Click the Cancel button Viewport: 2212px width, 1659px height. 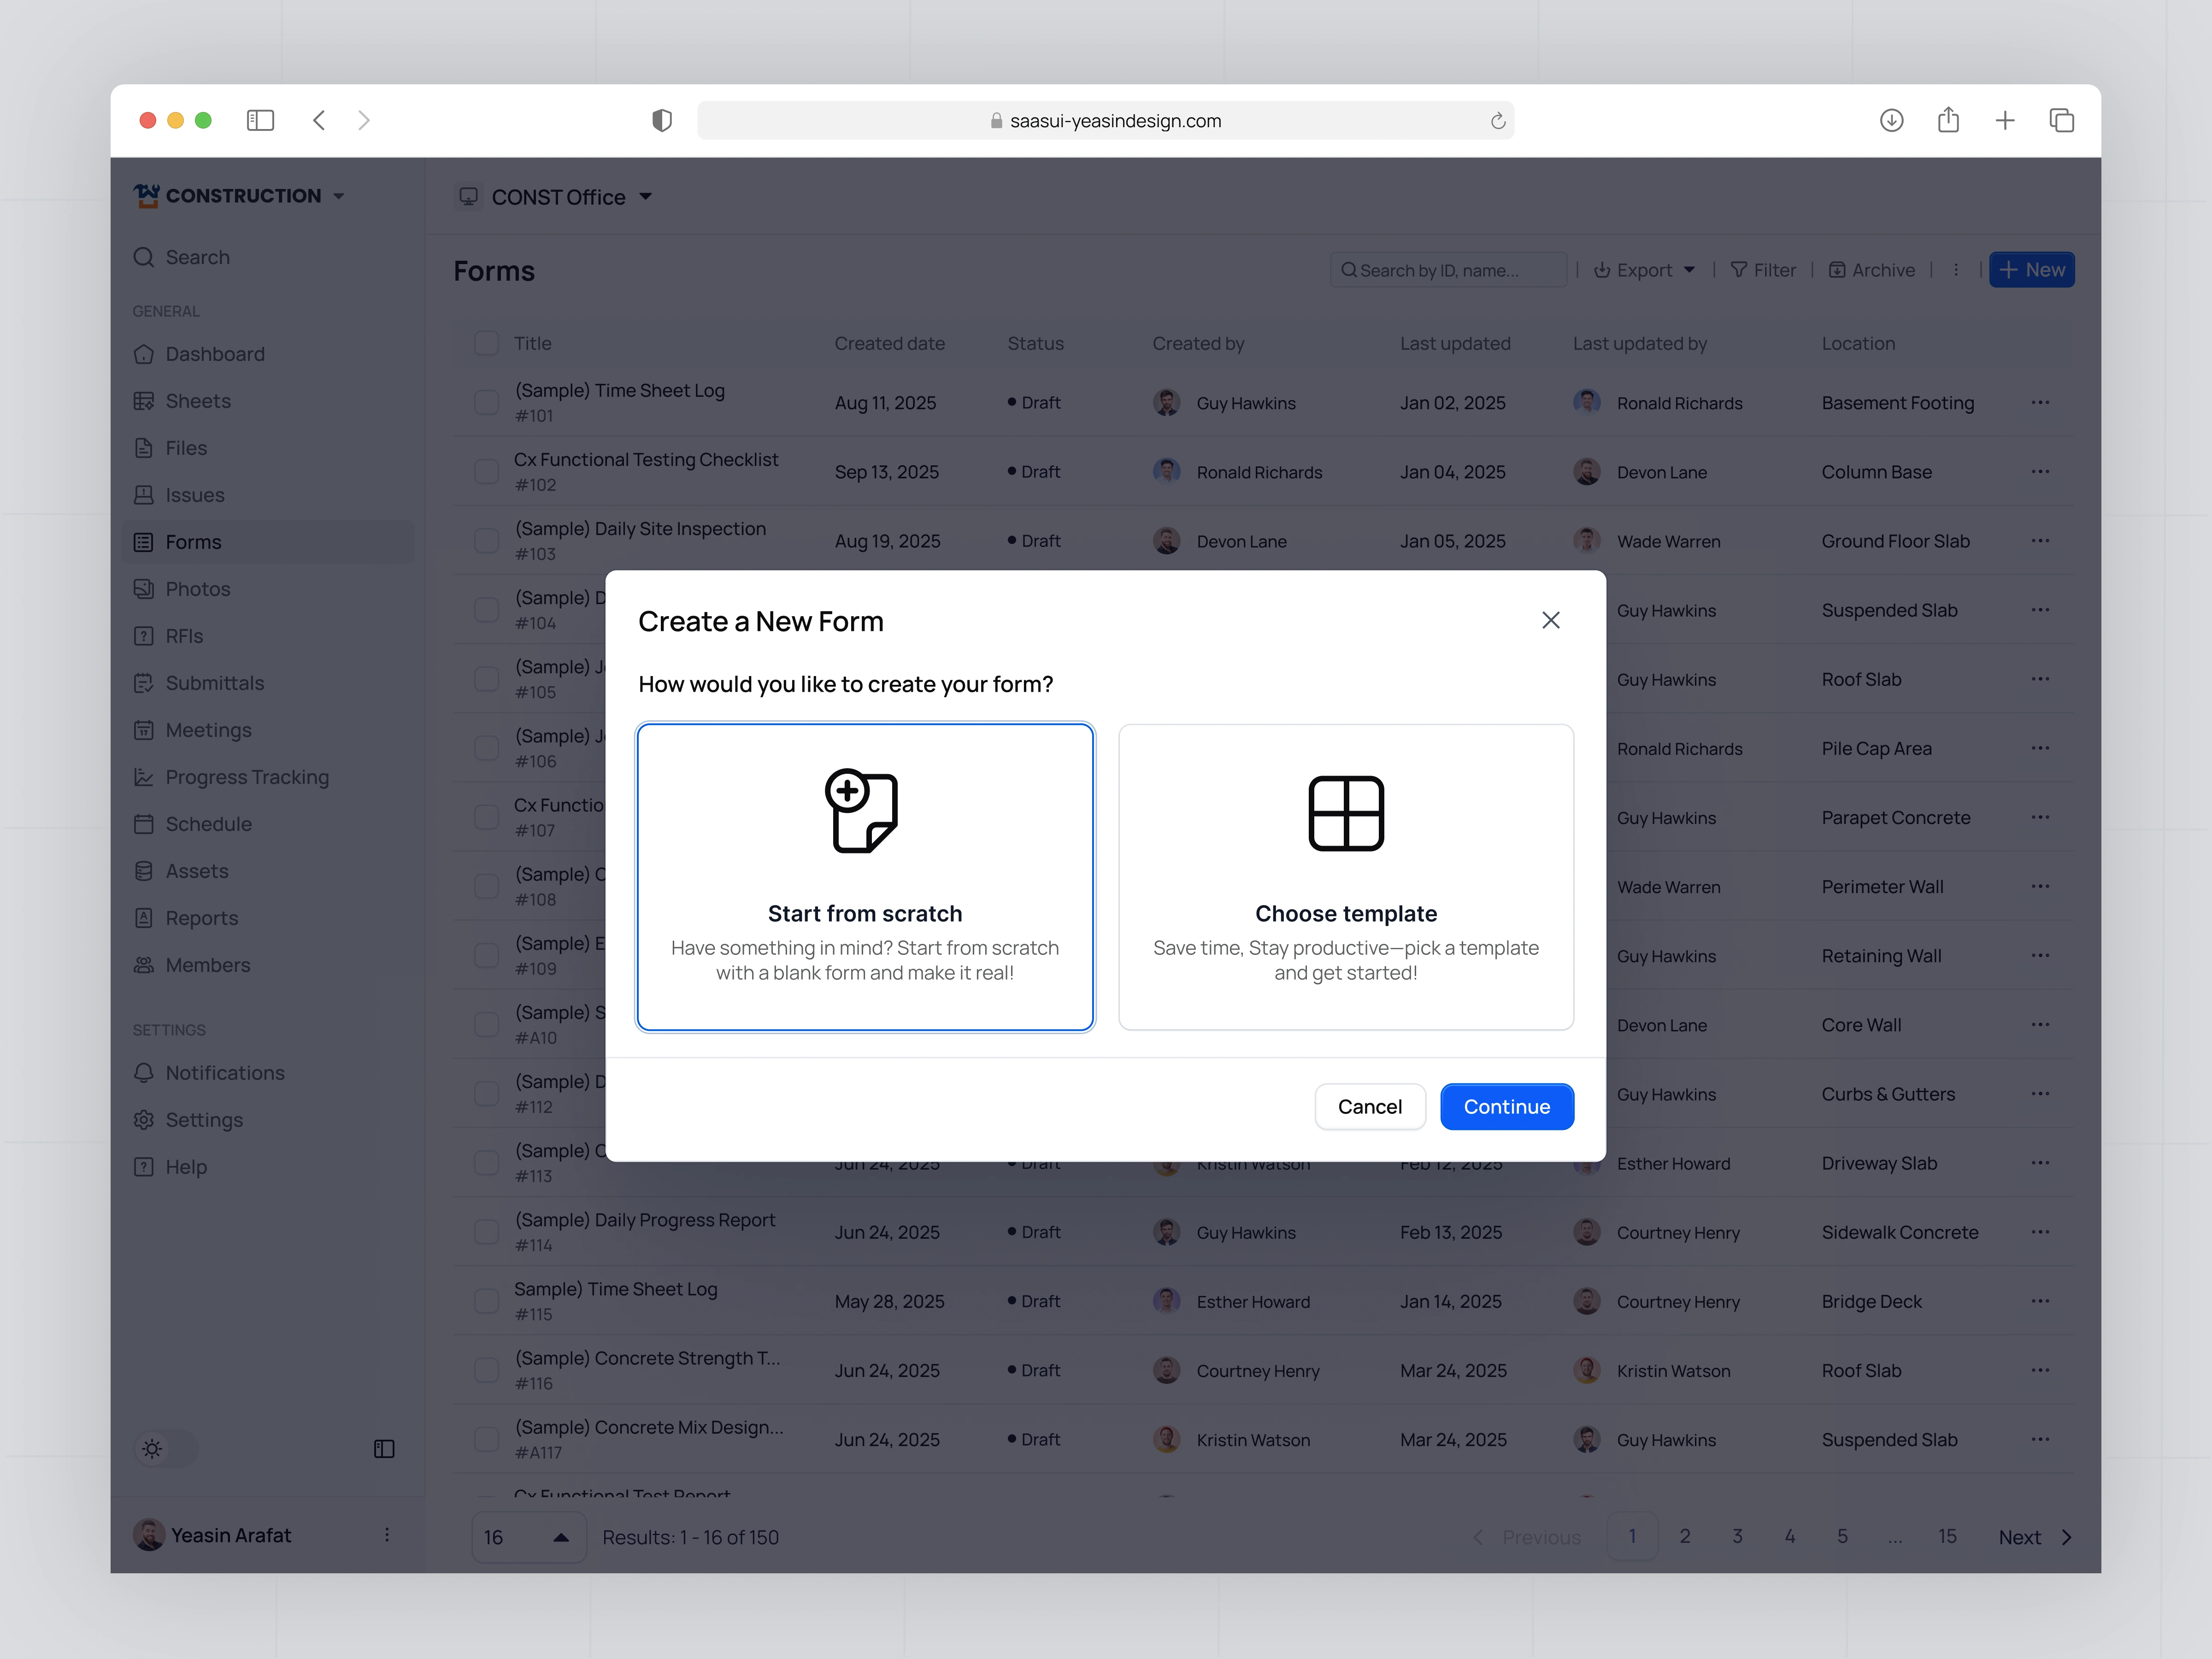coord(1370,1106)
